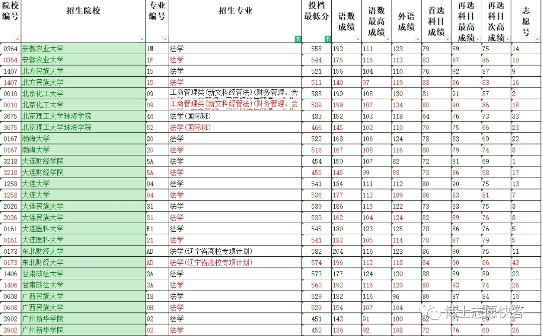
Task: Open the 首选科目成绩 column filter dropdown
Action: pyautogui.click(x=447, y=39)
